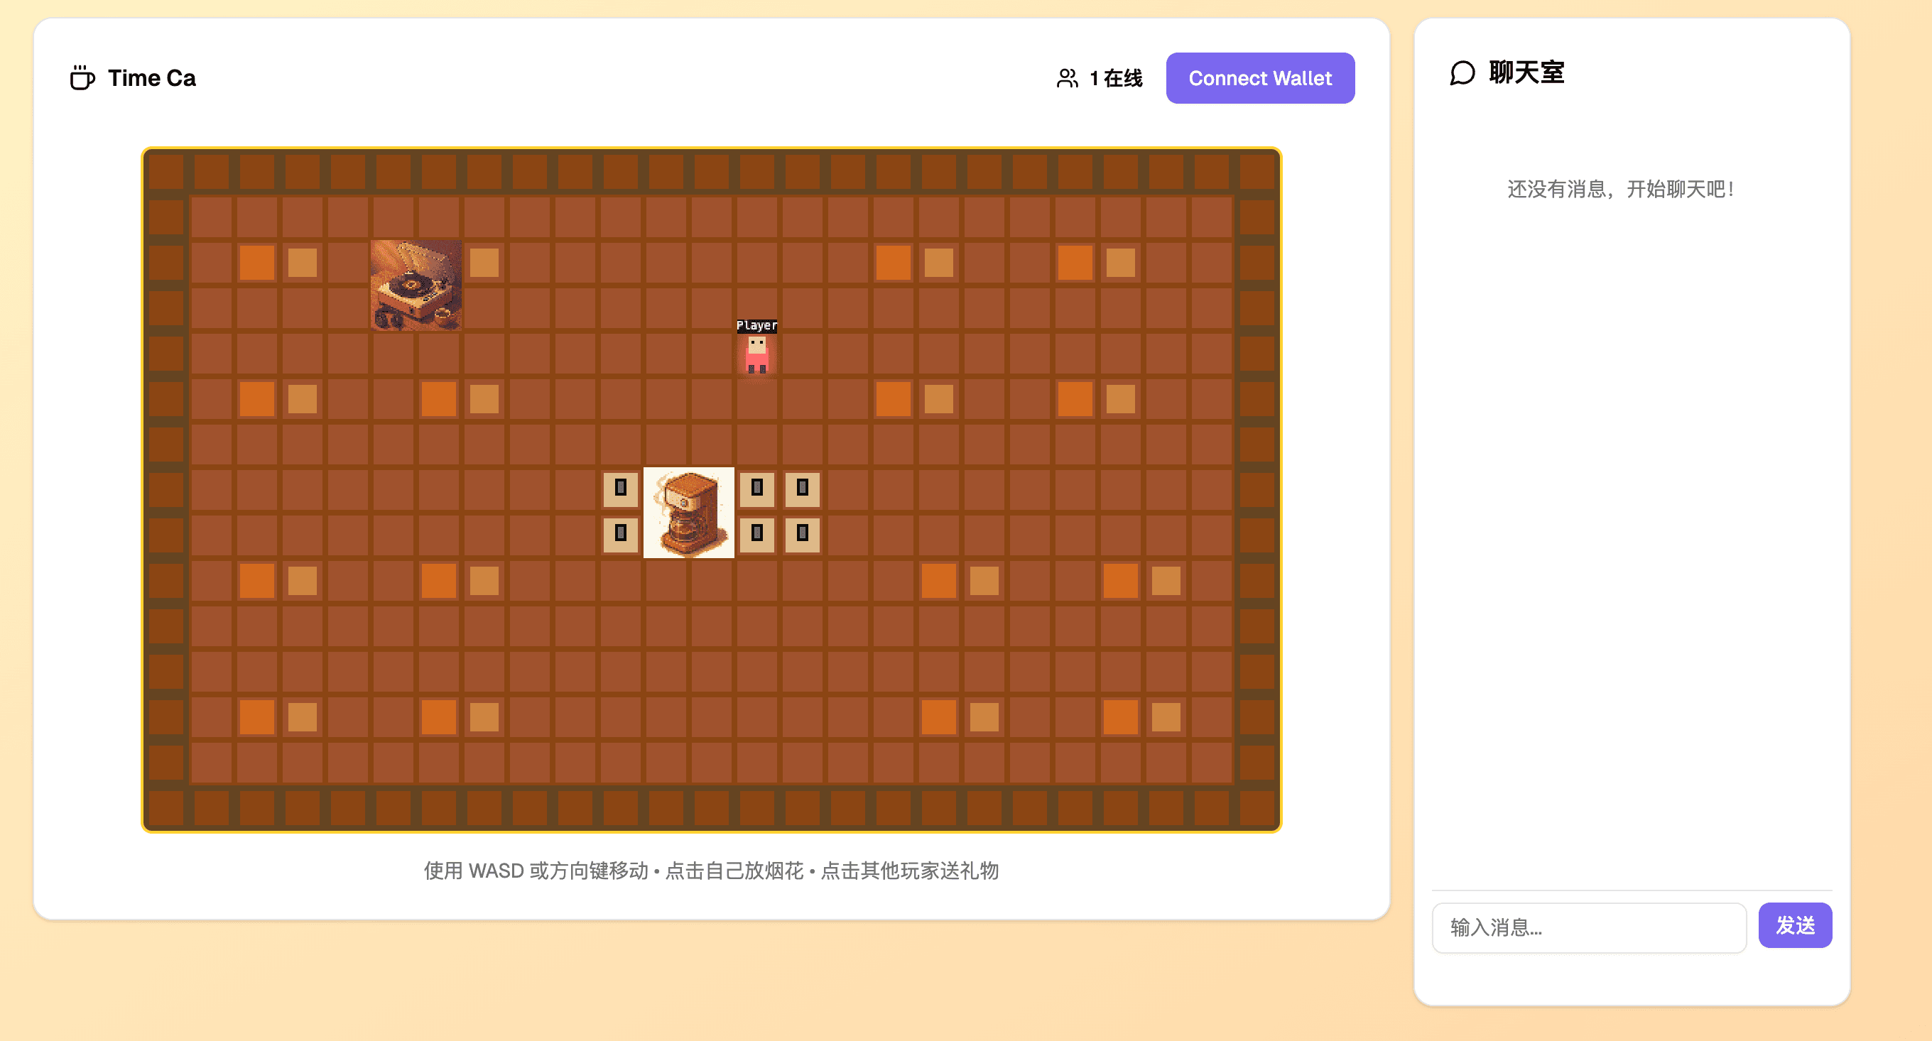The width and height of the screenshot is (1932, 1041).
Task: Click the top seat tile immediately right of coffee machine
Action: (x=756, y=489)
